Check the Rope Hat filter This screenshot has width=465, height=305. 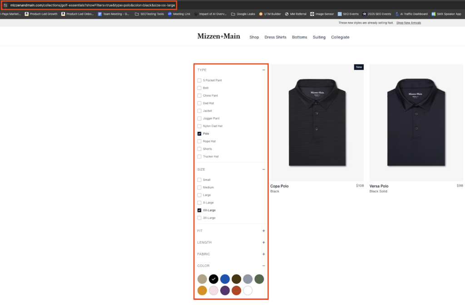pyautogui.click(x=199, y=141)
